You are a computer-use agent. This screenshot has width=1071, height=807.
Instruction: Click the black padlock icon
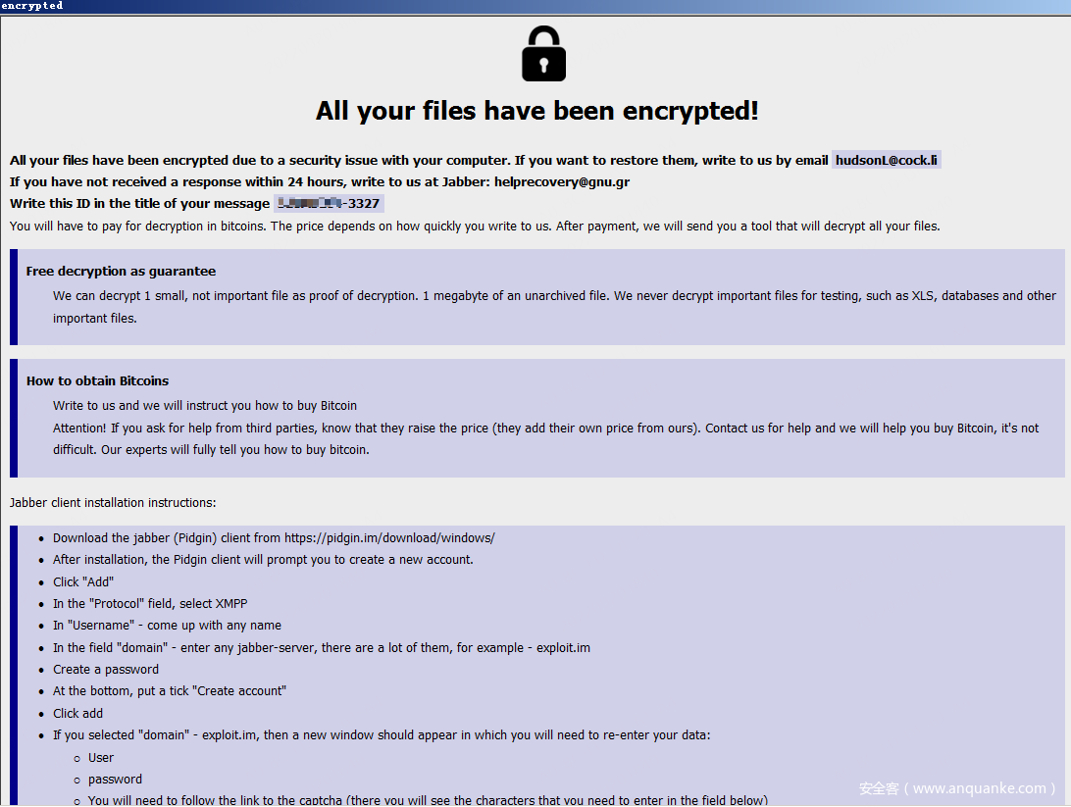point(543,54)
